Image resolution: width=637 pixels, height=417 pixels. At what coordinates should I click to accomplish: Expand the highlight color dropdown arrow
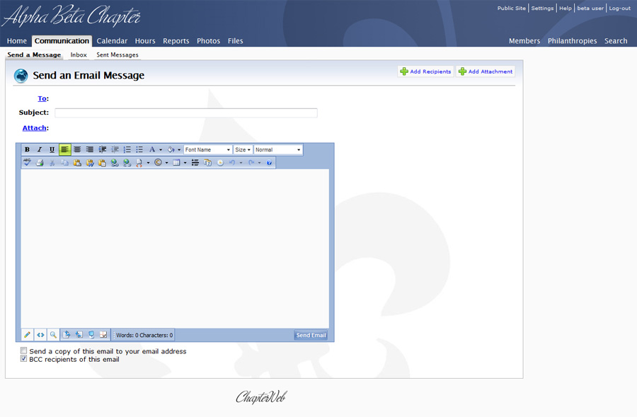coord(179,149)
